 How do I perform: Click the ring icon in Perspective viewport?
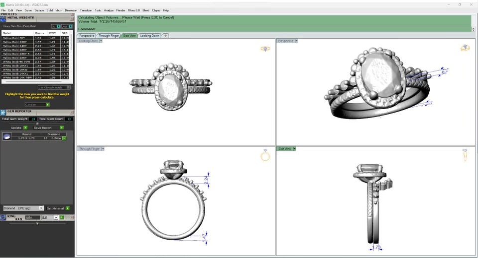[465, 48]
